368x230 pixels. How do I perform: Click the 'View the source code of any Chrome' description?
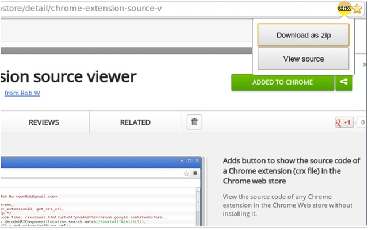pos(287,205)
